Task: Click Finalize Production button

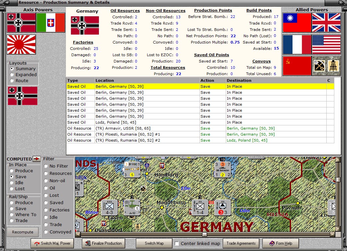Action: pyautogui.click(x=104, y=243)
